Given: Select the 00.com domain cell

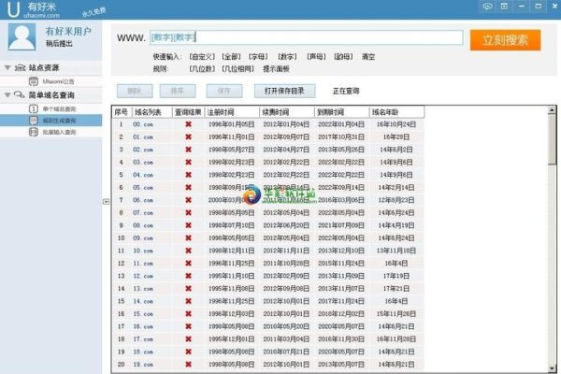Looking at the screenshot, I should coord(143,124).
